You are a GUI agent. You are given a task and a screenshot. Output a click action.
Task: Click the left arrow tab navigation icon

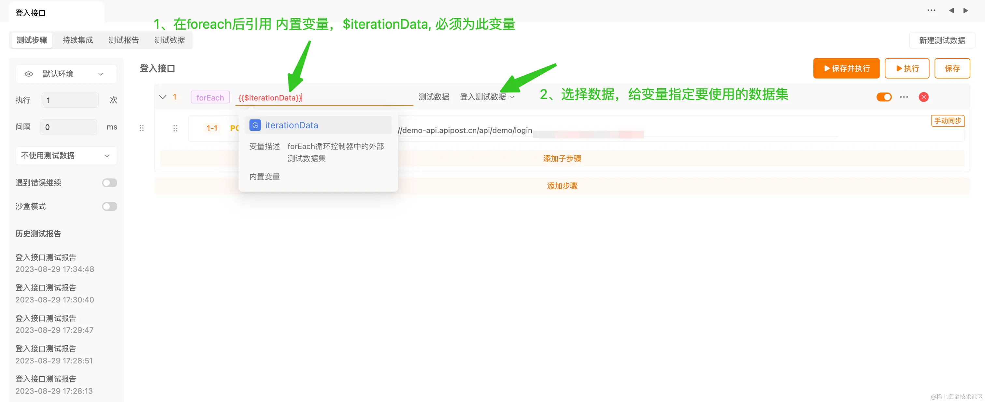951,10
